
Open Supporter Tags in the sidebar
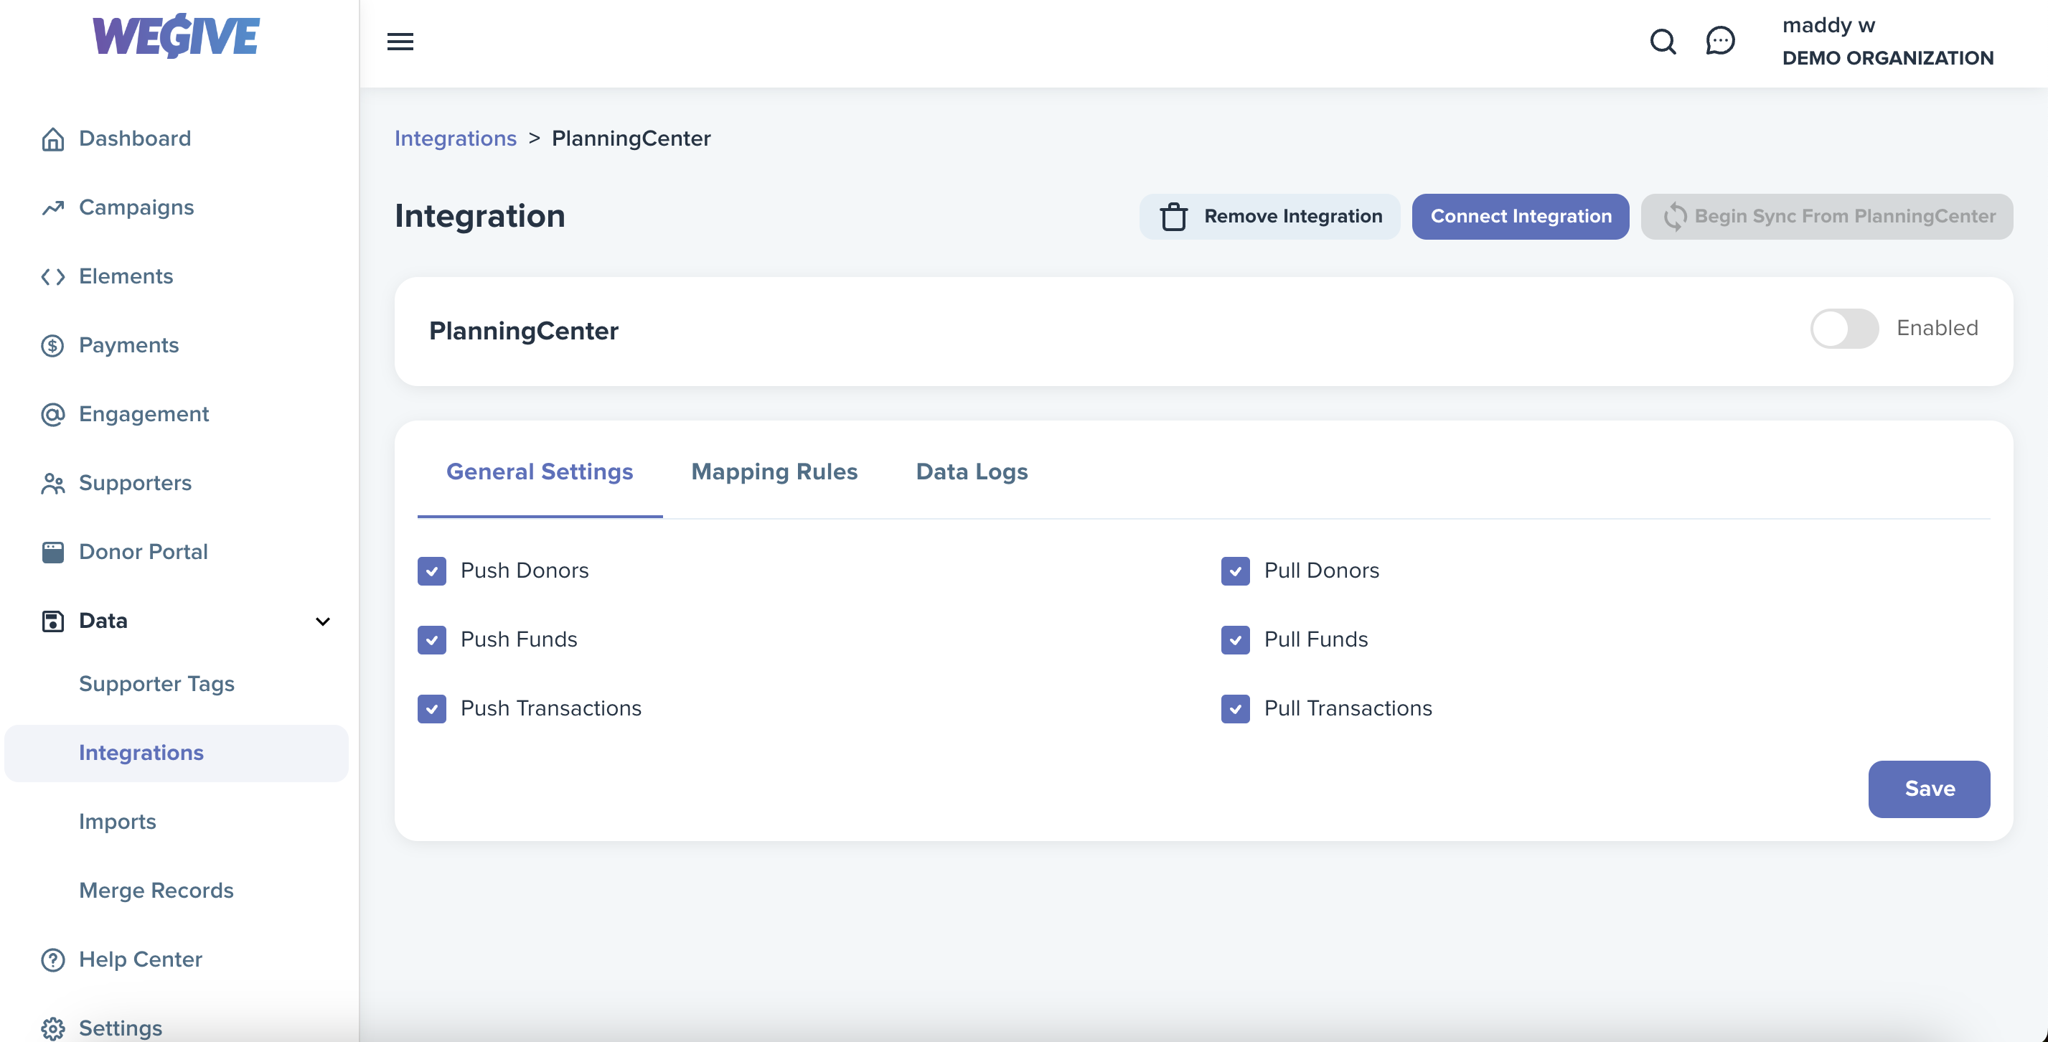point(156,685)
